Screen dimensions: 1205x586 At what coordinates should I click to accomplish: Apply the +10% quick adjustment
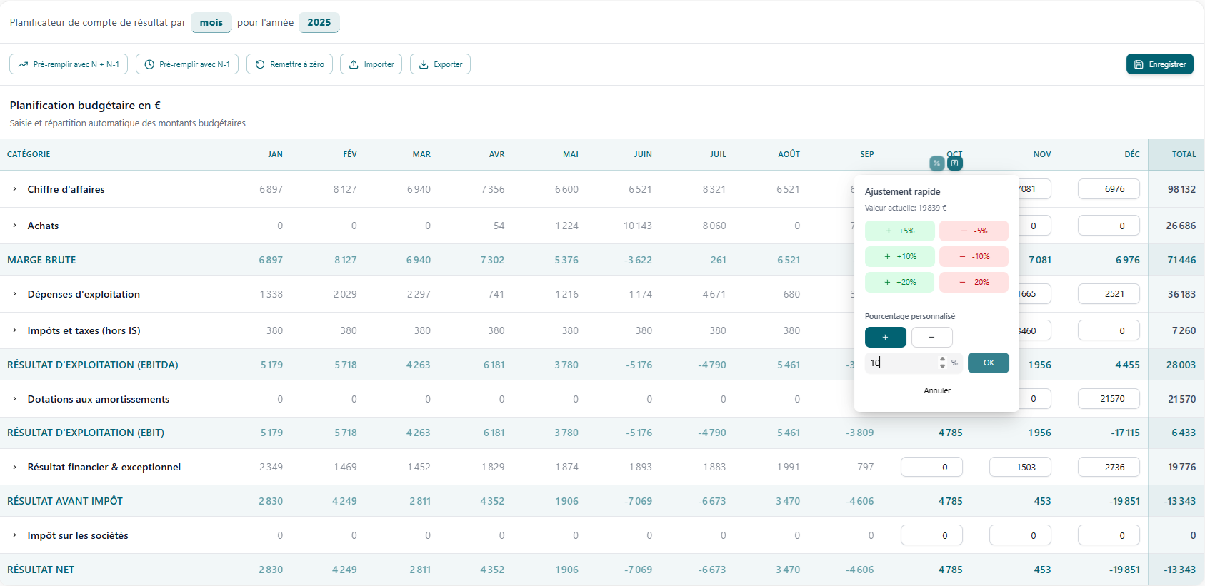point(899,256)
